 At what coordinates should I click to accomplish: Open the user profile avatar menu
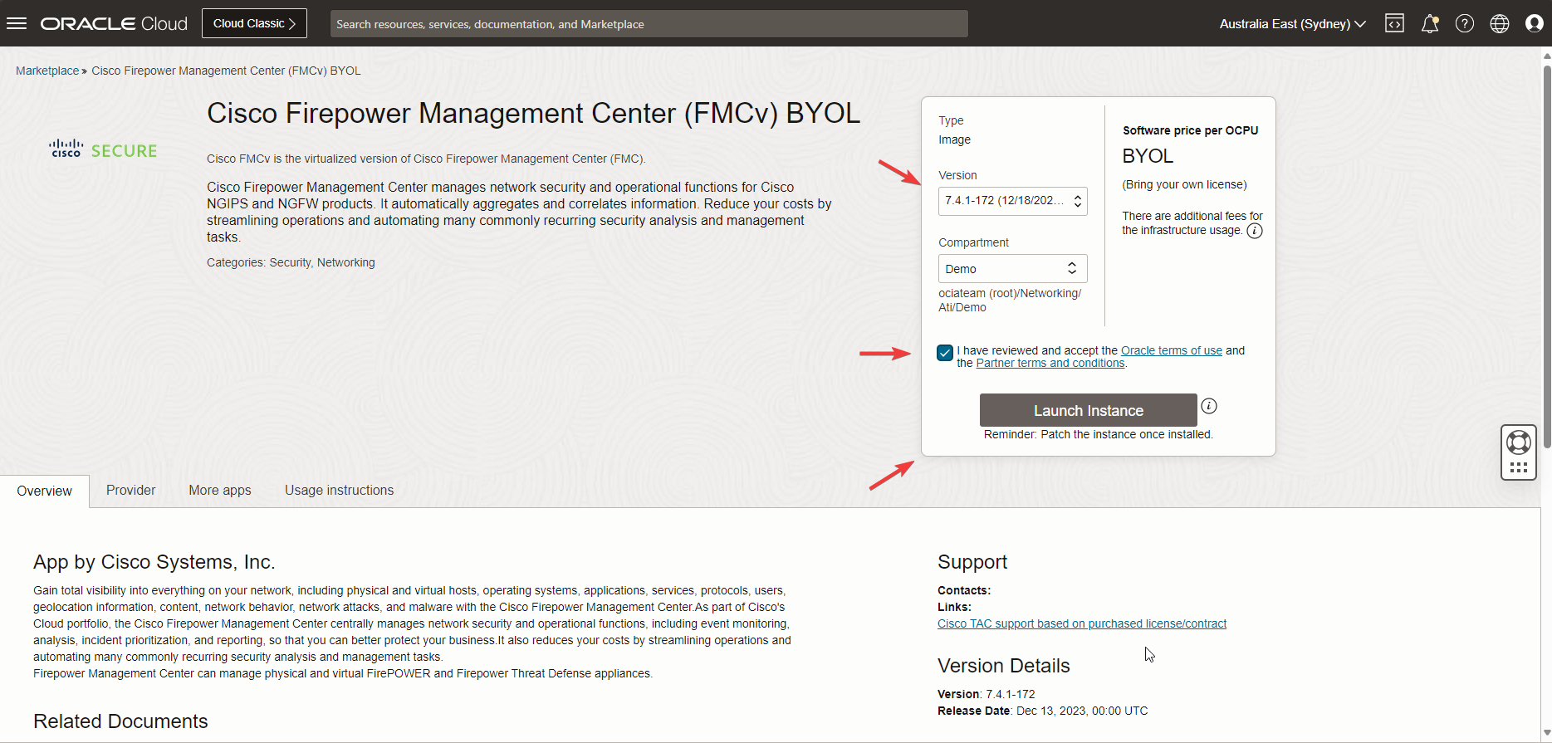coord(1534,23)
